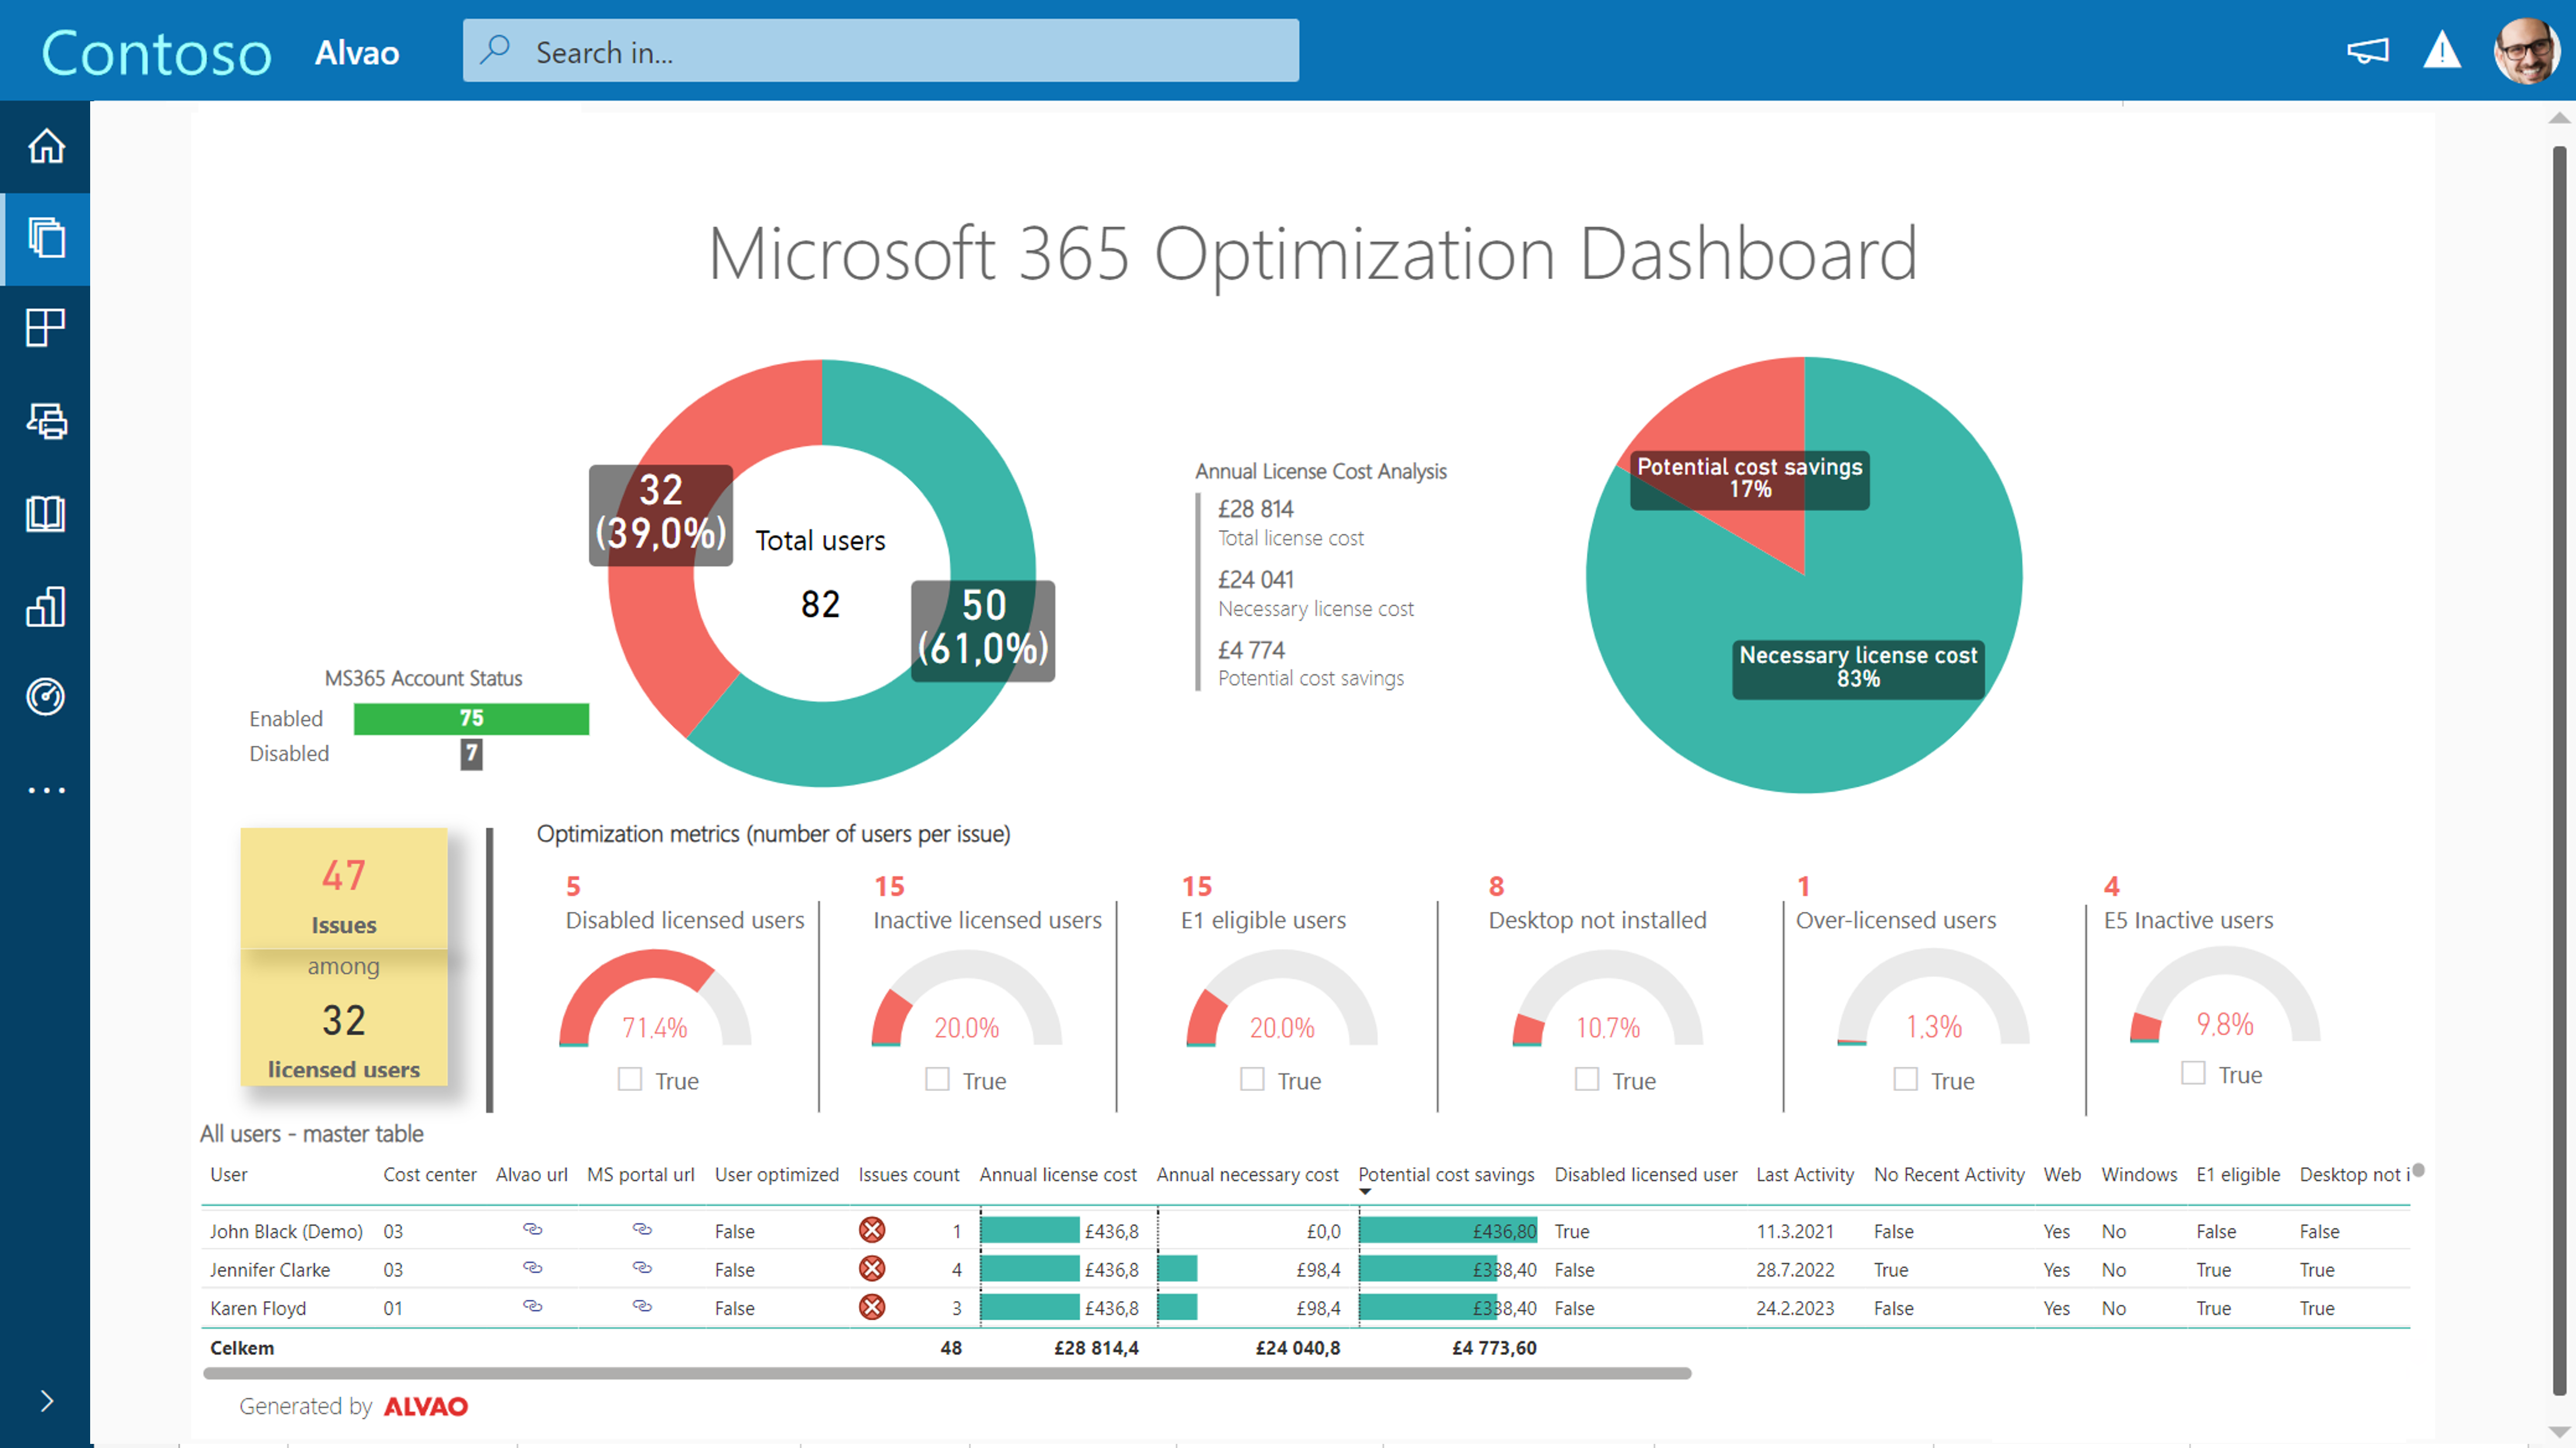Select the bar chart icon in the sidebar
The image size is (2576, 1448).
click(x=45, y=605)
